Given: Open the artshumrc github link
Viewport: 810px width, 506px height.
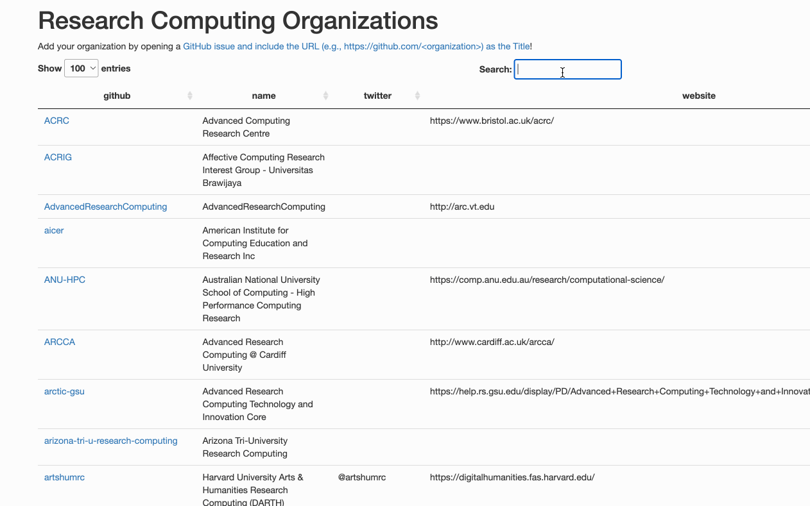Looking at the screenshot, I should (x=64, y=477).
